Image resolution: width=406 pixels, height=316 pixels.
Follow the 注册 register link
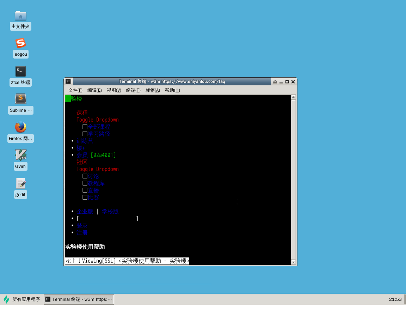click(82, 233)
